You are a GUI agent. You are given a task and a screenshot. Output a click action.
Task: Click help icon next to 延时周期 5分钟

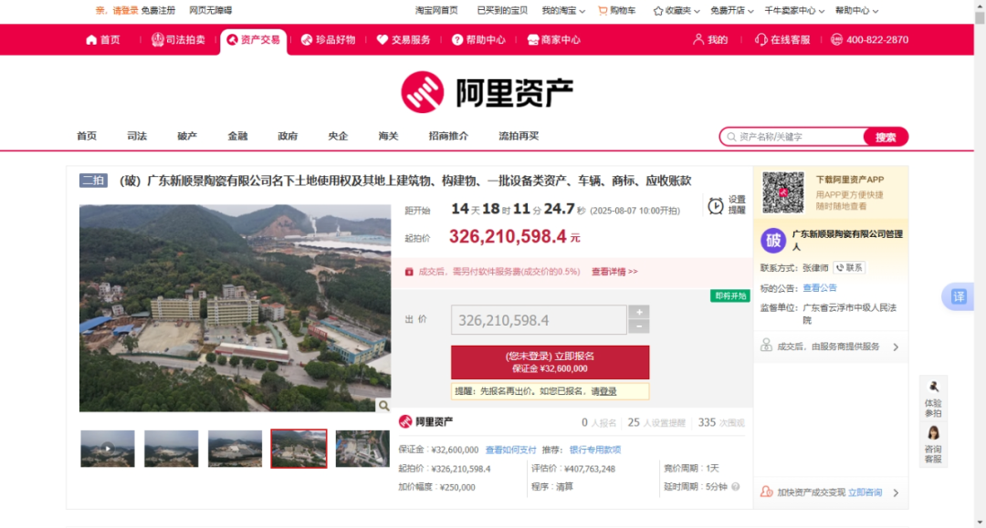click(735, 487)
